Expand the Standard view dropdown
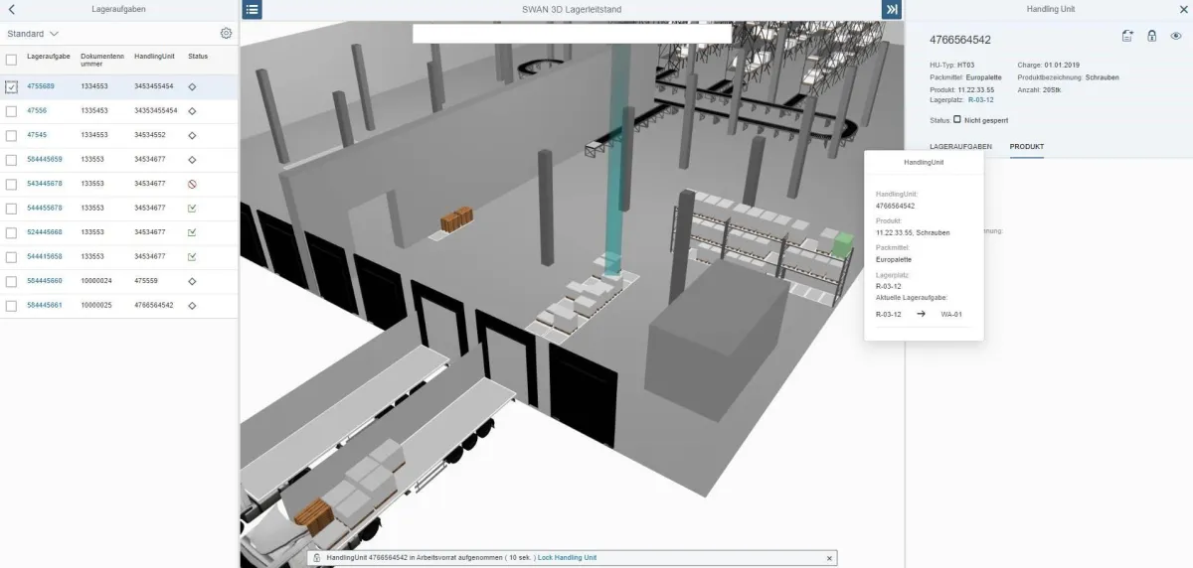The image size is (1193, 568). click(54, 34)
